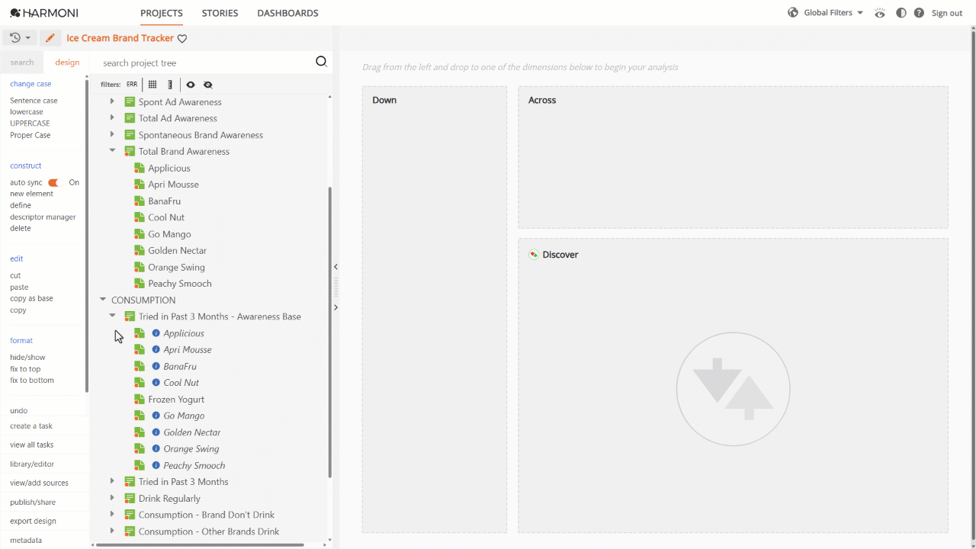
Task: Open view/add sources
Action: click(x=39, y=483)
